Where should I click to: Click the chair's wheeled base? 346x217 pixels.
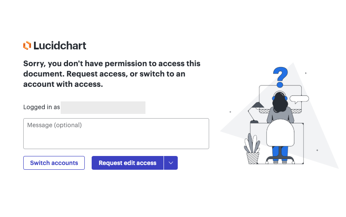(280, 160)
